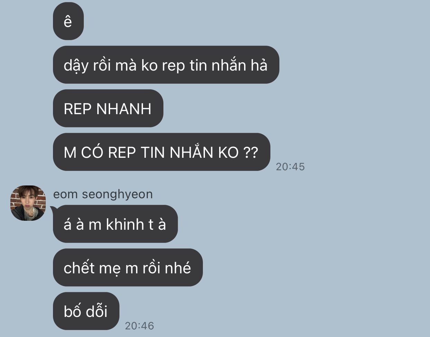Viewport: 430px width, 337px height.
Task: Select the "dậy rồi mà ko rep tin nhắn hả" message
Action: coord(166,65)
